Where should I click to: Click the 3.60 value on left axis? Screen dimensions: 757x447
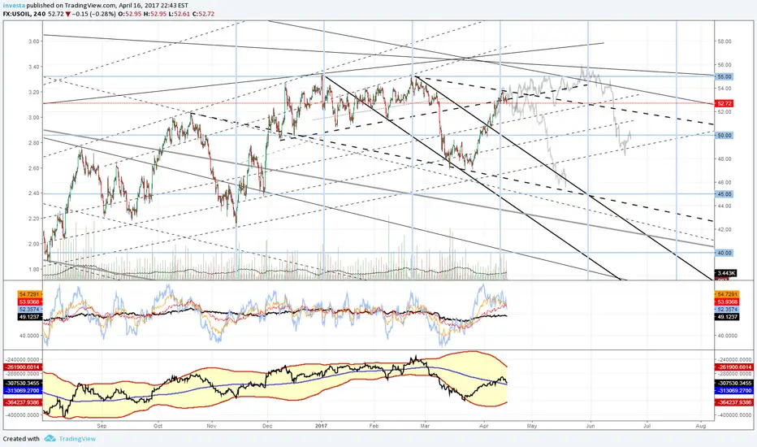click(x=34, y=41)
